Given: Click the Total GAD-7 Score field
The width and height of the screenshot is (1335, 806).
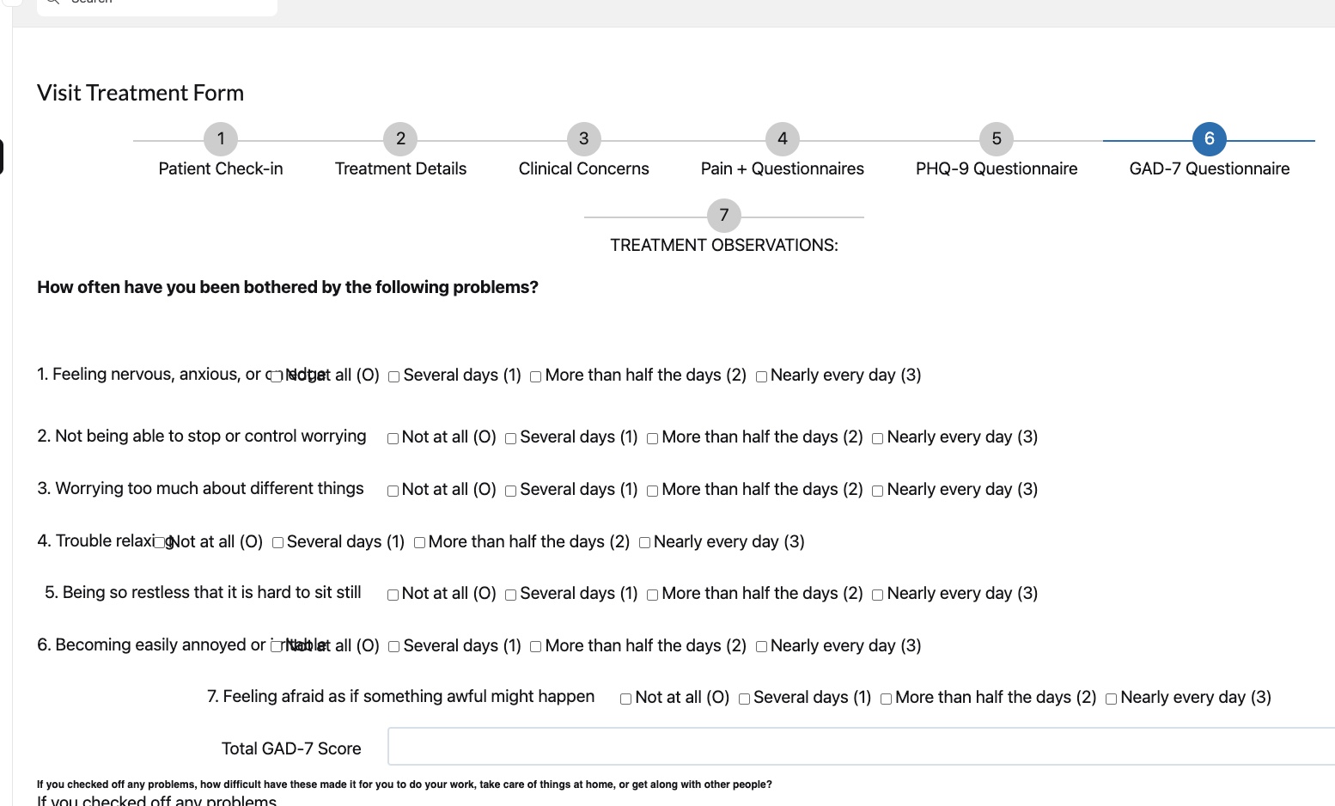Looking at the screenshot, I should tap(859, 747).
